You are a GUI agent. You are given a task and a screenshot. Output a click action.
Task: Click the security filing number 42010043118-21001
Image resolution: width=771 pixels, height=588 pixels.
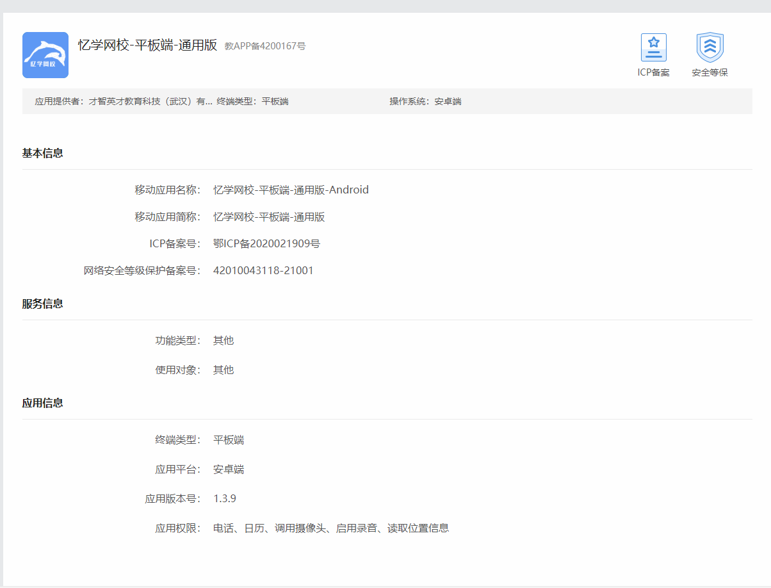click(x=263, y=270)
